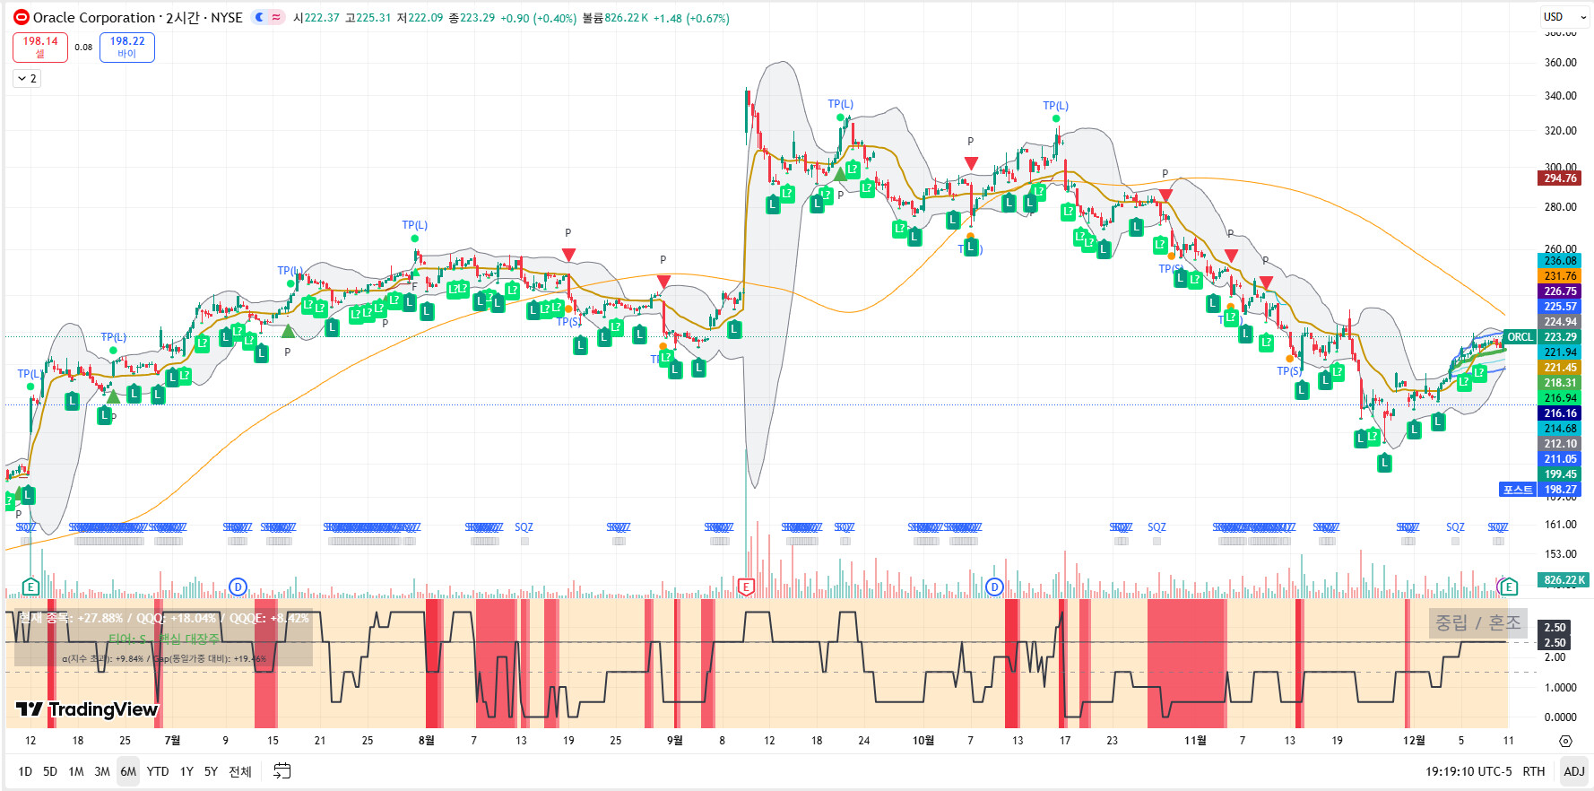Click the 시 222.37 open price value
Image resolution: width=1594 pixels, height=791 pixels.
pyautogui.click(x=316, y=18)
